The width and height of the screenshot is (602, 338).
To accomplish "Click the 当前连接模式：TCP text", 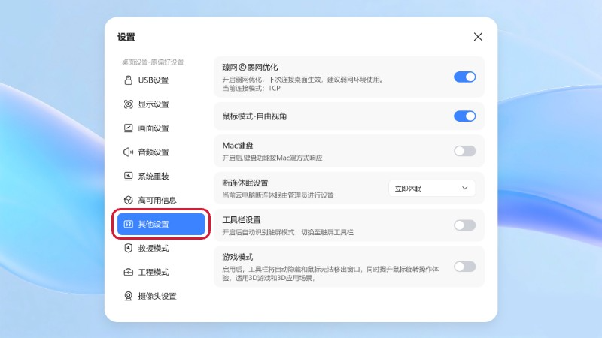I will [x=251, y=88].
